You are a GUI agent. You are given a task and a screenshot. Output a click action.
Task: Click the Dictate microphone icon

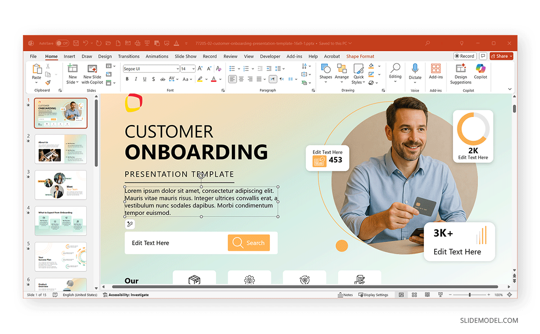(x=415, y=72)
